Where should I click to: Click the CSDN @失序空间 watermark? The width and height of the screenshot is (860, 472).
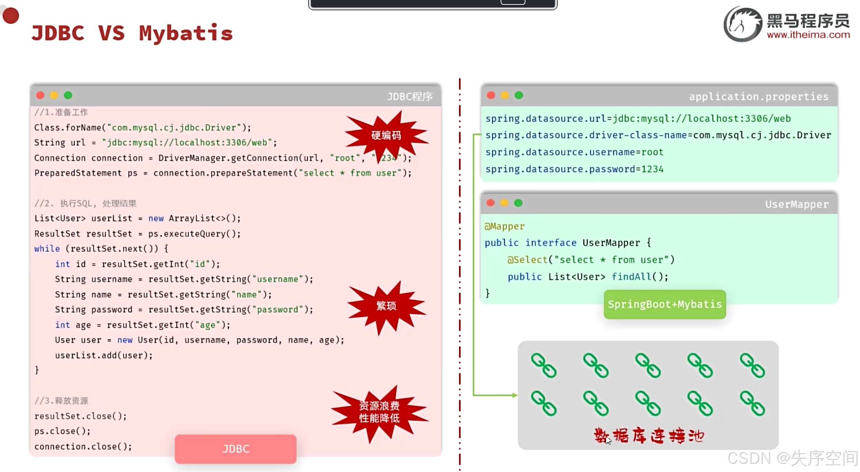pos(792,458)
